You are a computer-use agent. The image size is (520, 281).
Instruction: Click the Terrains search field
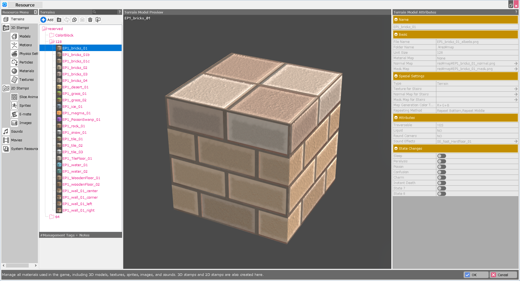106,12
